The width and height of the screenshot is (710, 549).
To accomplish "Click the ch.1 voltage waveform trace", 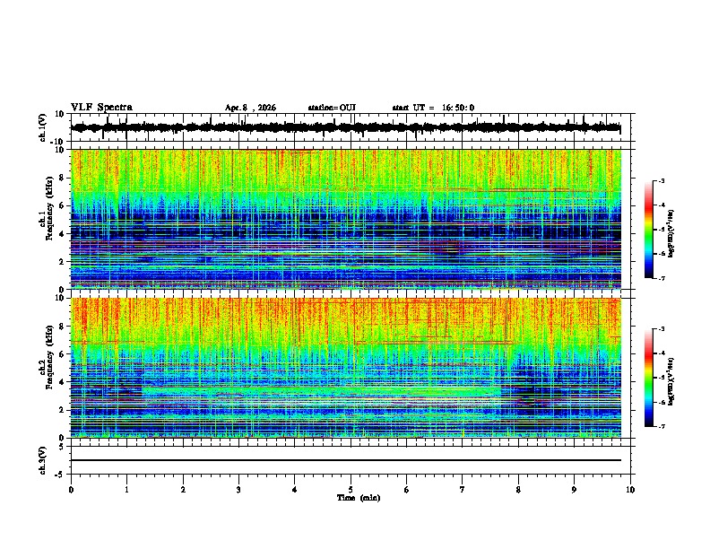I will pyautogui.click(x=346, y=127).
